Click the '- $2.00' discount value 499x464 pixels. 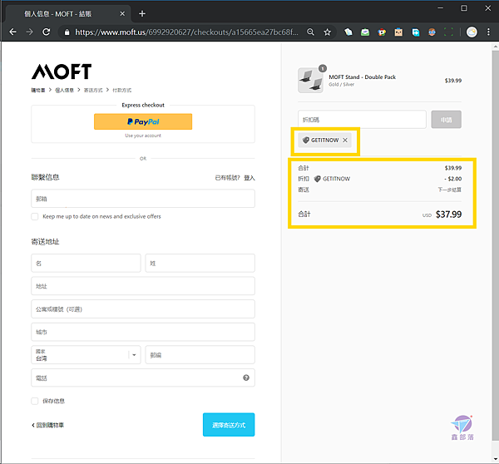(x=453, y=179)
